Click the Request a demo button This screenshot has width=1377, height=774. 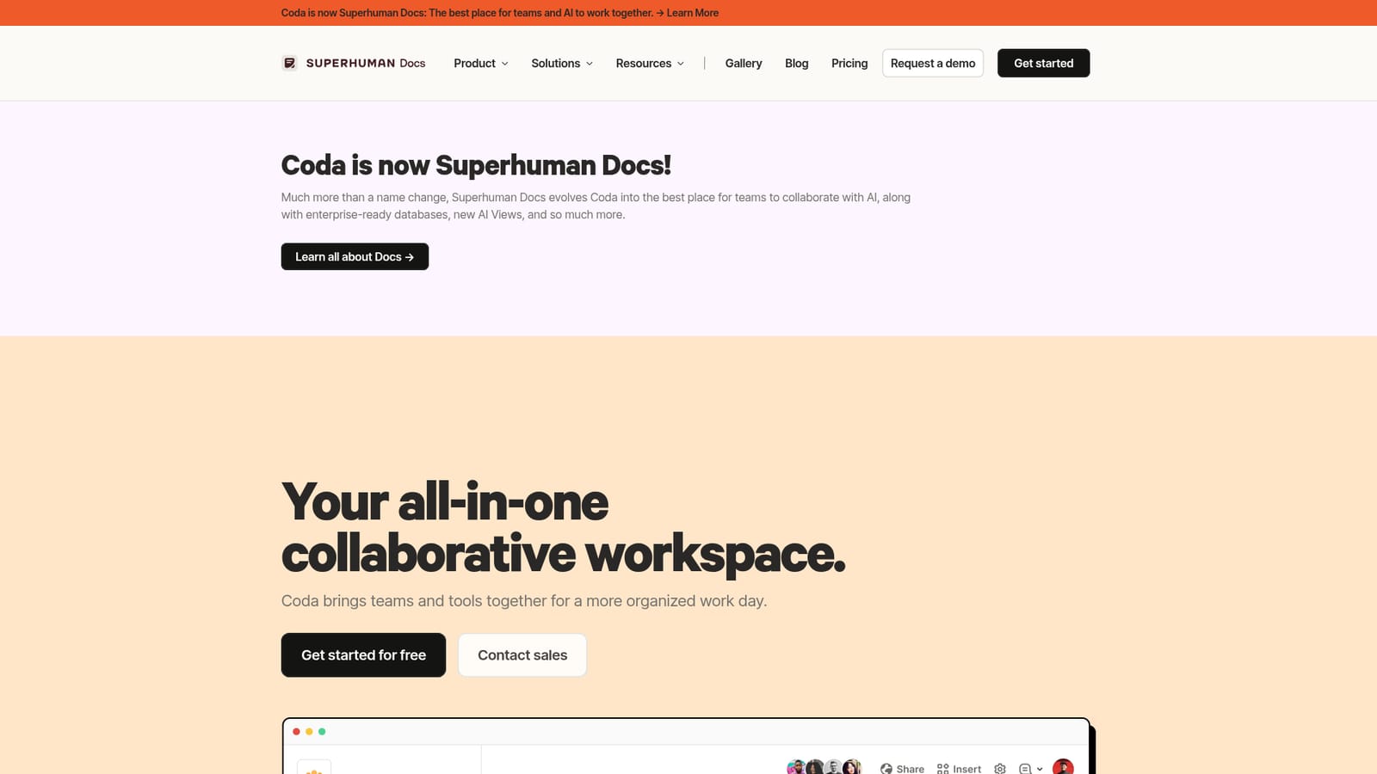(933, 63)
